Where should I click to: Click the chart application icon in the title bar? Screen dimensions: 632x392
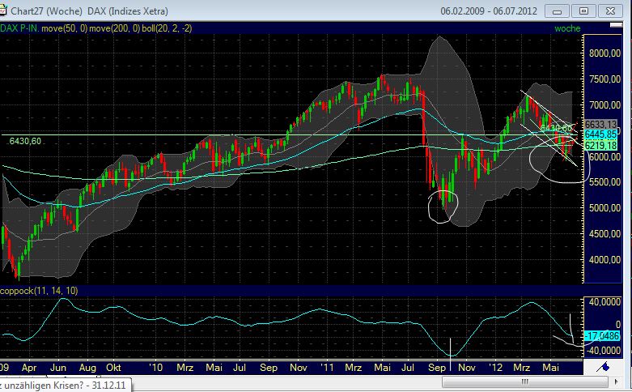tap(3, 11)
